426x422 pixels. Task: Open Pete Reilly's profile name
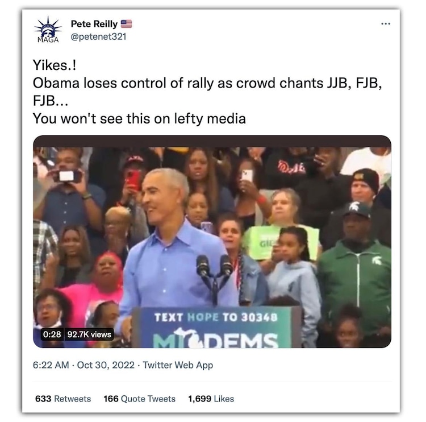pos(94,24)
